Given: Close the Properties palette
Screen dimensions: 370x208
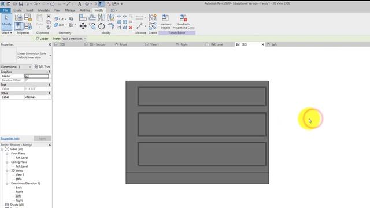Looking at the screenshot, I should pyautogui.click(x=50, y=44).
